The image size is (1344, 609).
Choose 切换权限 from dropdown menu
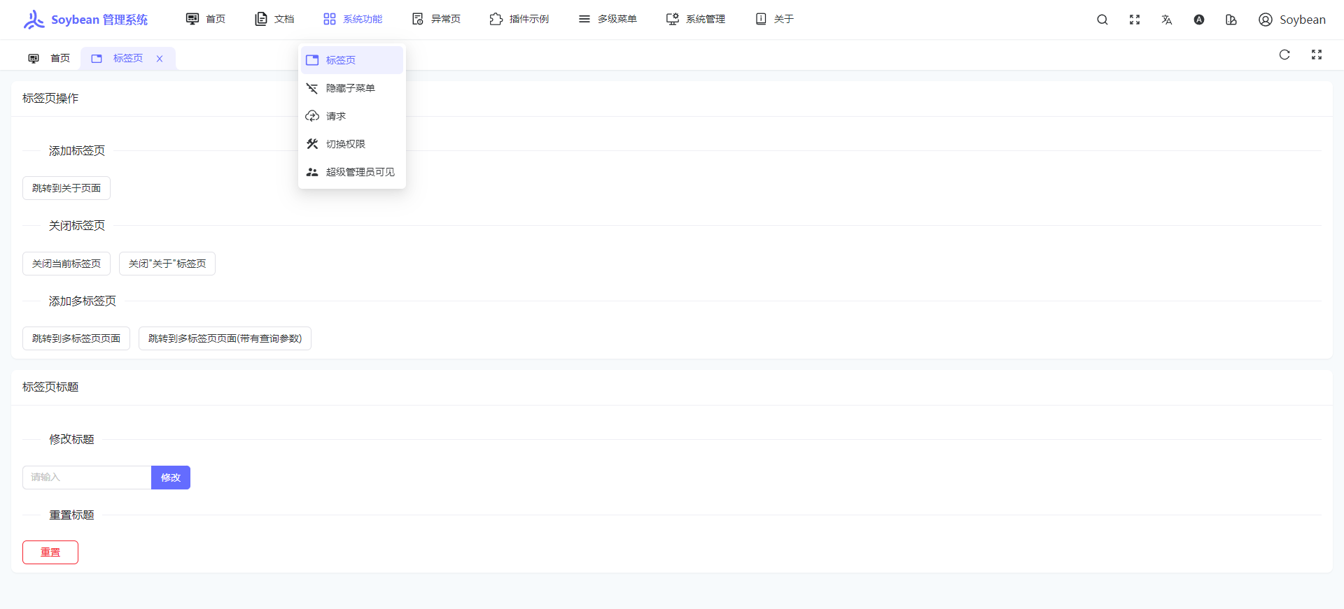(352, 144)
